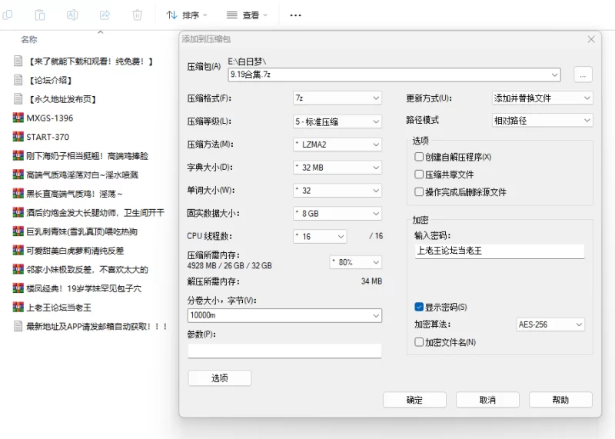
Task: Uncheck the 显示密码 checkbox
Action: (x=419, y=307)
